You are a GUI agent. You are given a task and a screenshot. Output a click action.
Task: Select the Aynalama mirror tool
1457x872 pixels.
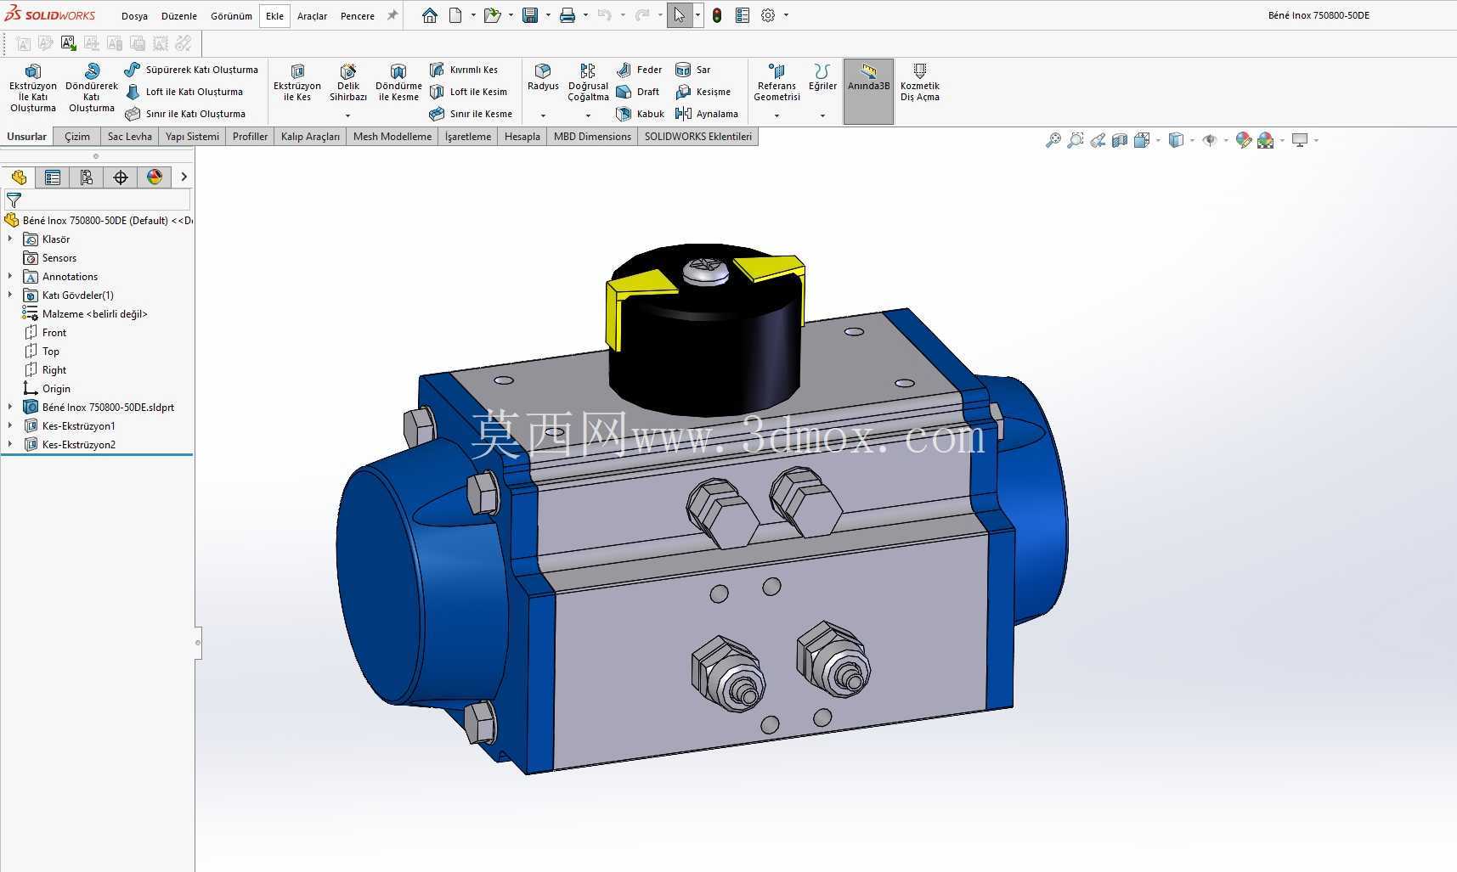[x=707, y=114]
